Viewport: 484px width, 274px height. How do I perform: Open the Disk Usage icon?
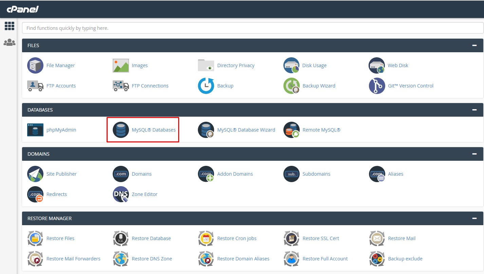coord(292,65)
